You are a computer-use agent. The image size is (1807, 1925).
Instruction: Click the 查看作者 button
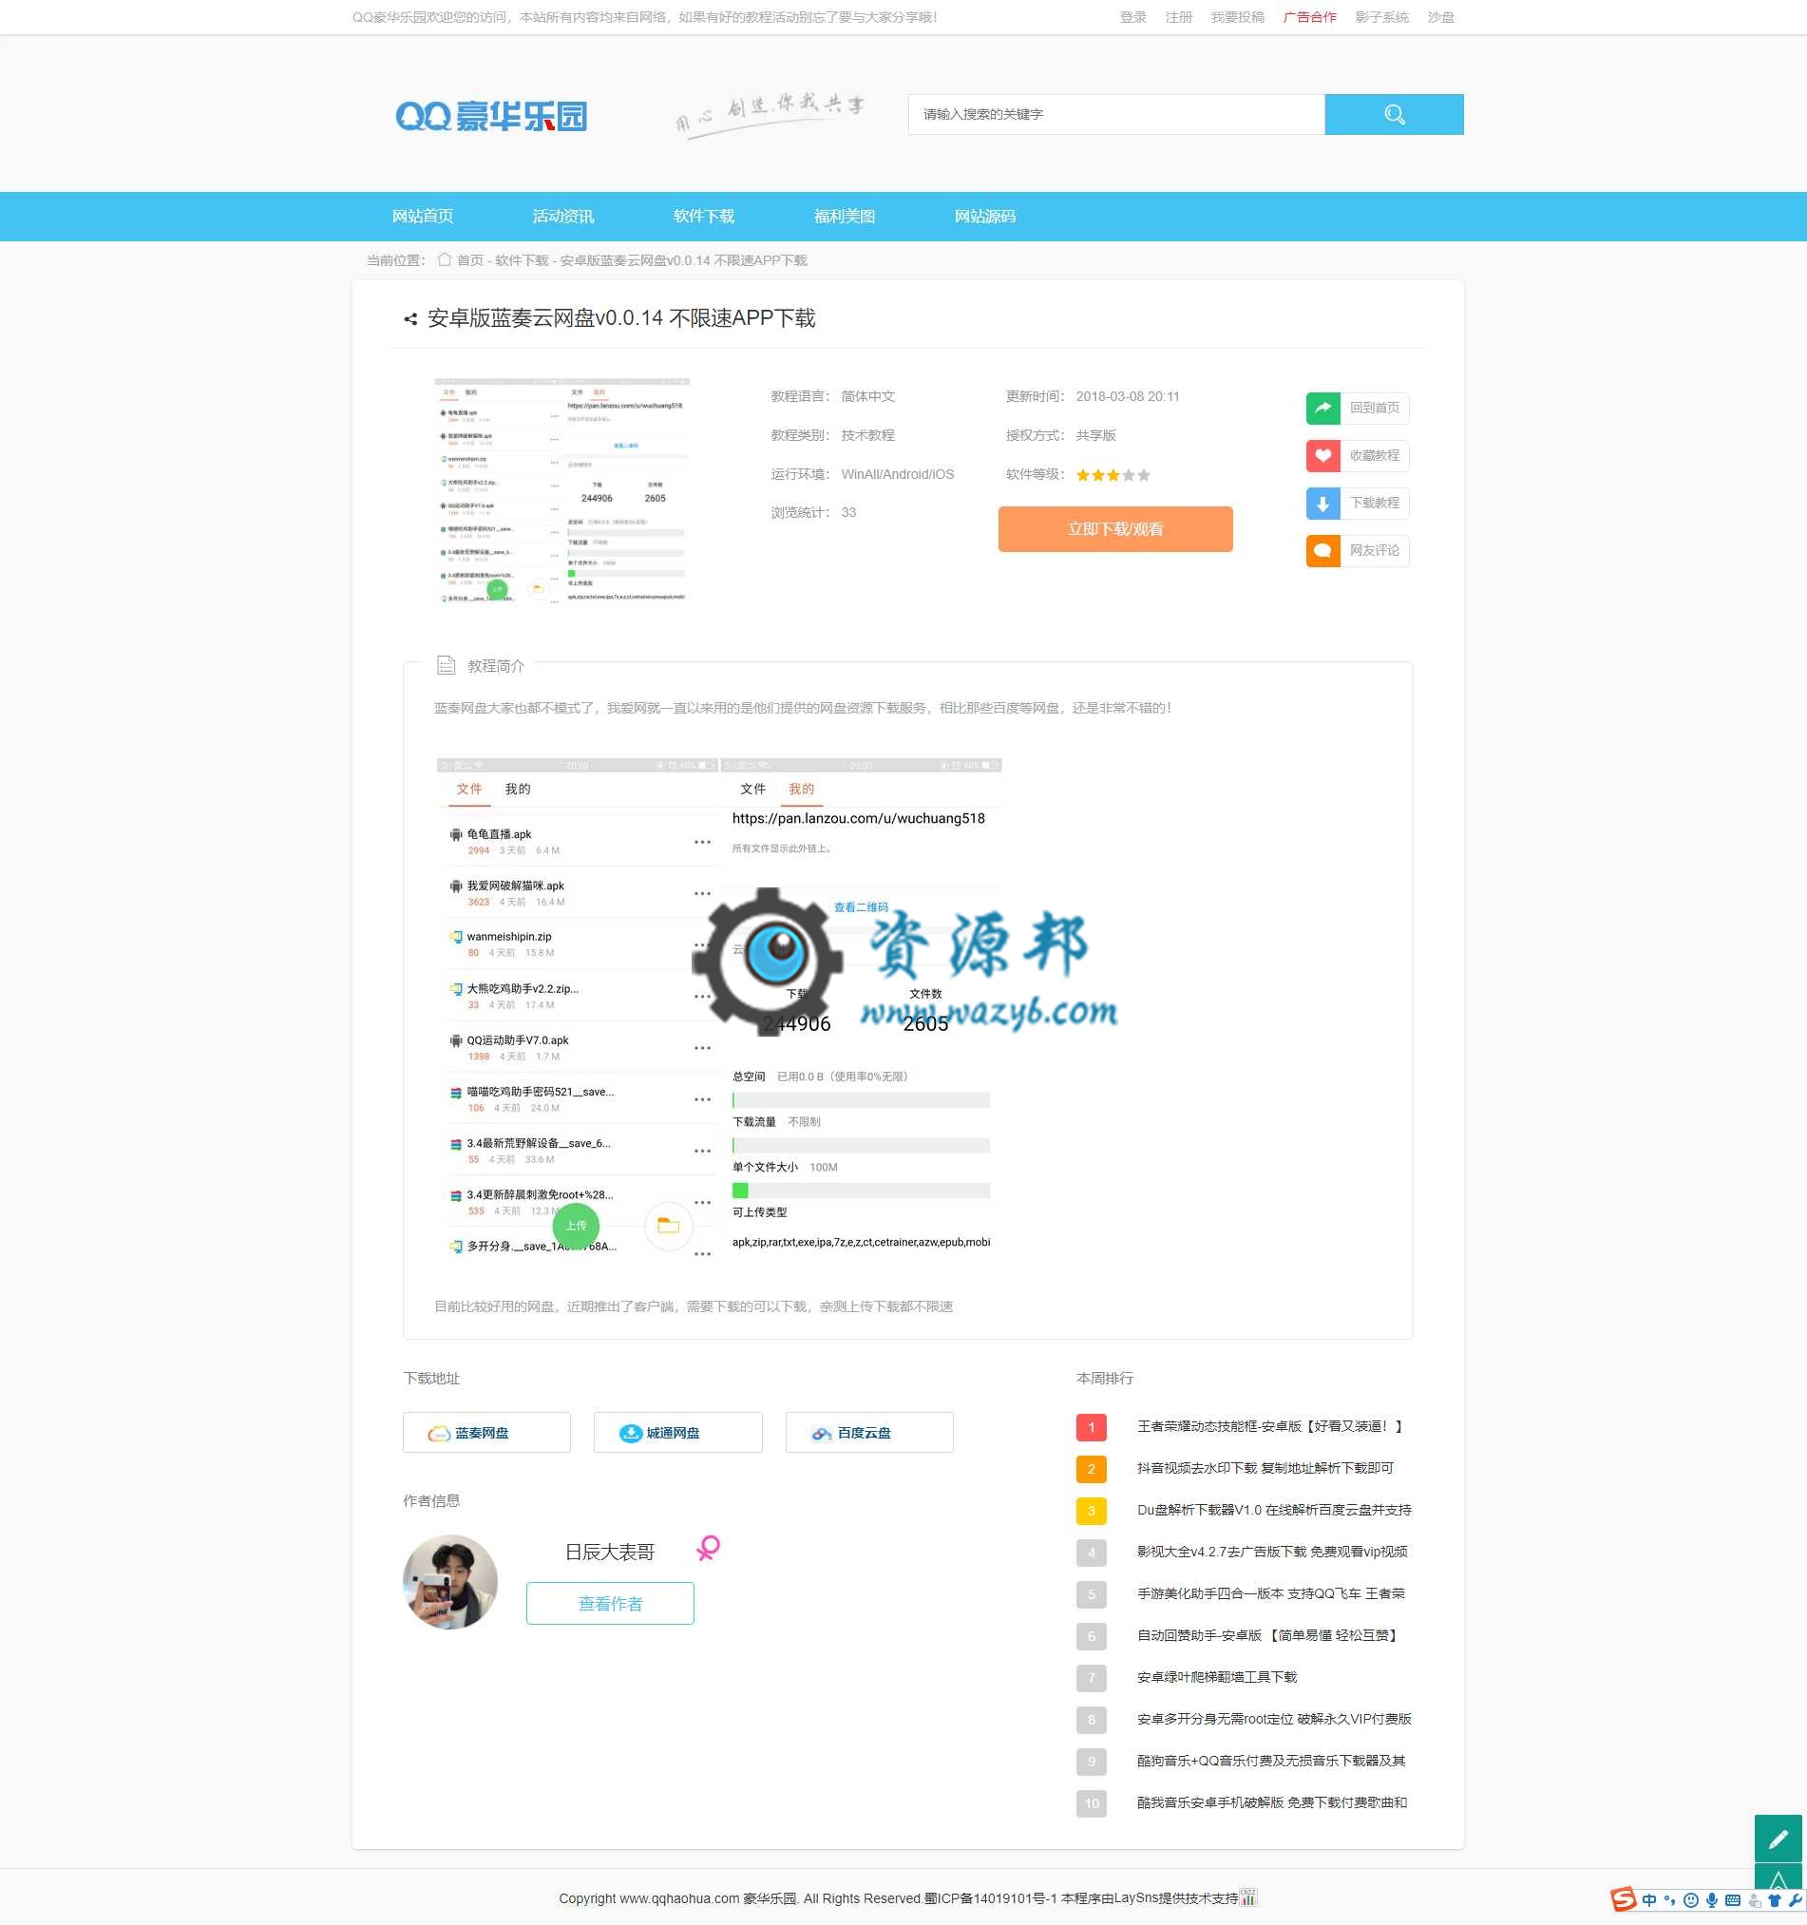[610, 1604]
